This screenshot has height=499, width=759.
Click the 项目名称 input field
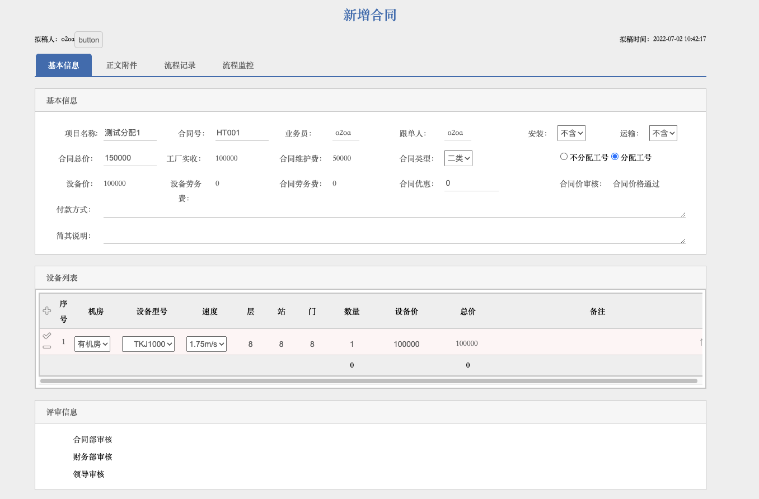point(130,133)
